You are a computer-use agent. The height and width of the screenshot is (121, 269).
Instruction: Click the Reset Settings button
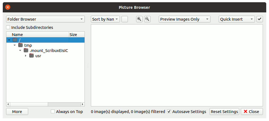point(224,112)
